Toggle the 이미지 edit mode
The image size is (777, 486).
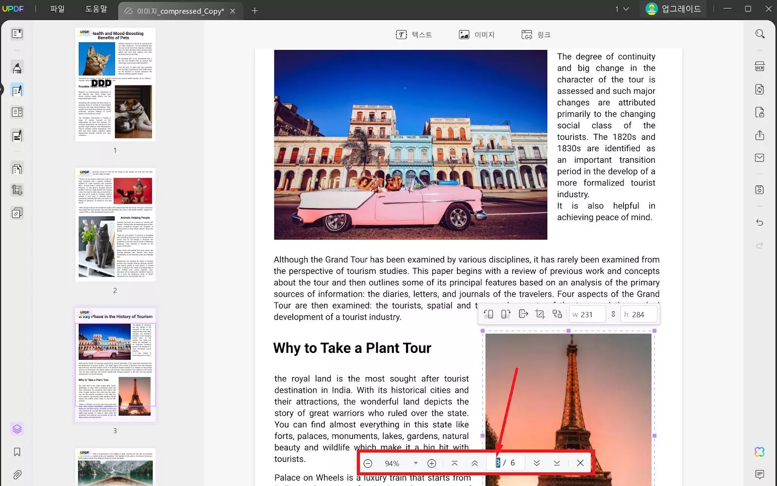(x=476, y=34)
